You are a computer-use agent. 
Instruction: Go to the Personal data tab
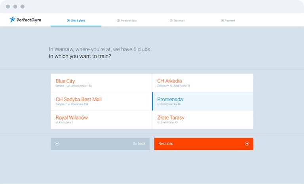(127, 21)
